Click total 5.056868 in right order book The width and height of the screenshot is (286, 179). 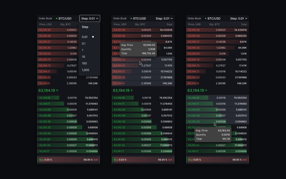(241, 151)
